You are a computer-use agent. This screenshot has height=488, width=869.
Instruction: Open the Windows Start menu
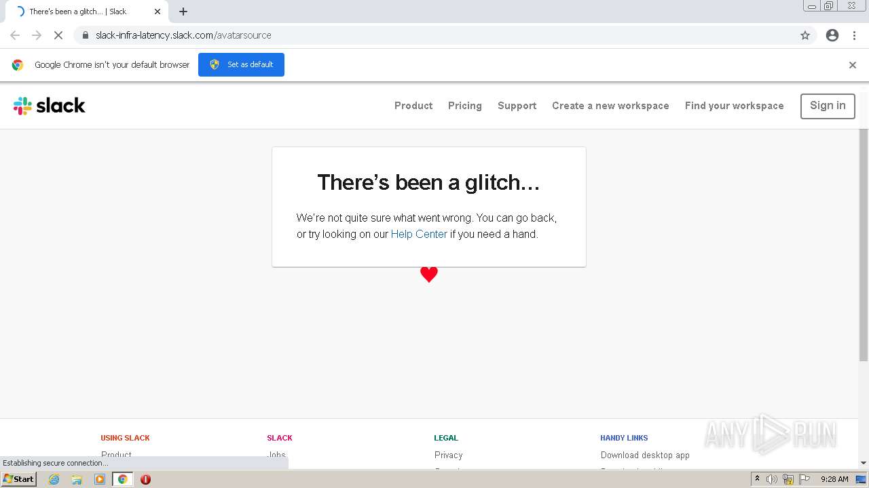[x=19, y=479]
